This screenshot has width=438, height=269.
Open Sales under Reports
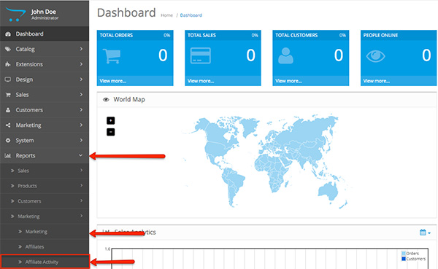point(45,171)
